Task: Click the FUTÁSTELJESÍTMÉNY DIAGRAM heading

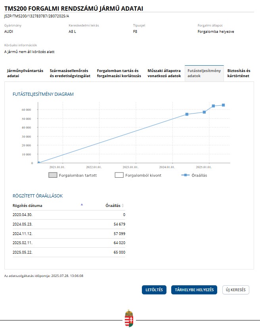Action: coord(43,94)
